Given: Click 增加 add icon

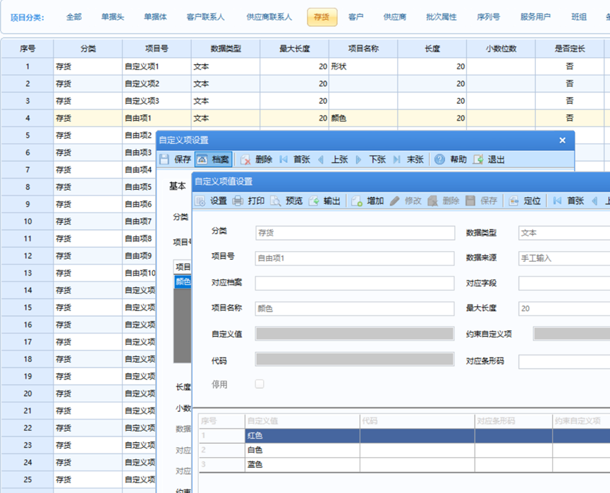Looking at the screenshot, I should tap(357, 201).
